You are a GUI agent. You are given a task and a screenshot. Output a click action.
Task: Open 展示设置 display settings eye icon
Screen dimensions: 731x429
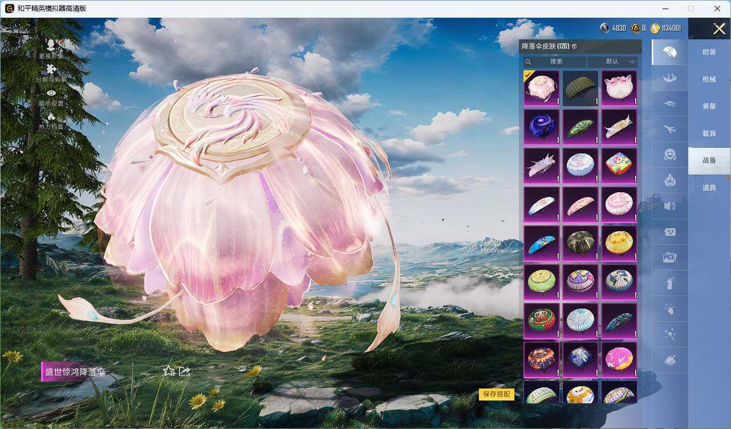tap(51, 93)
